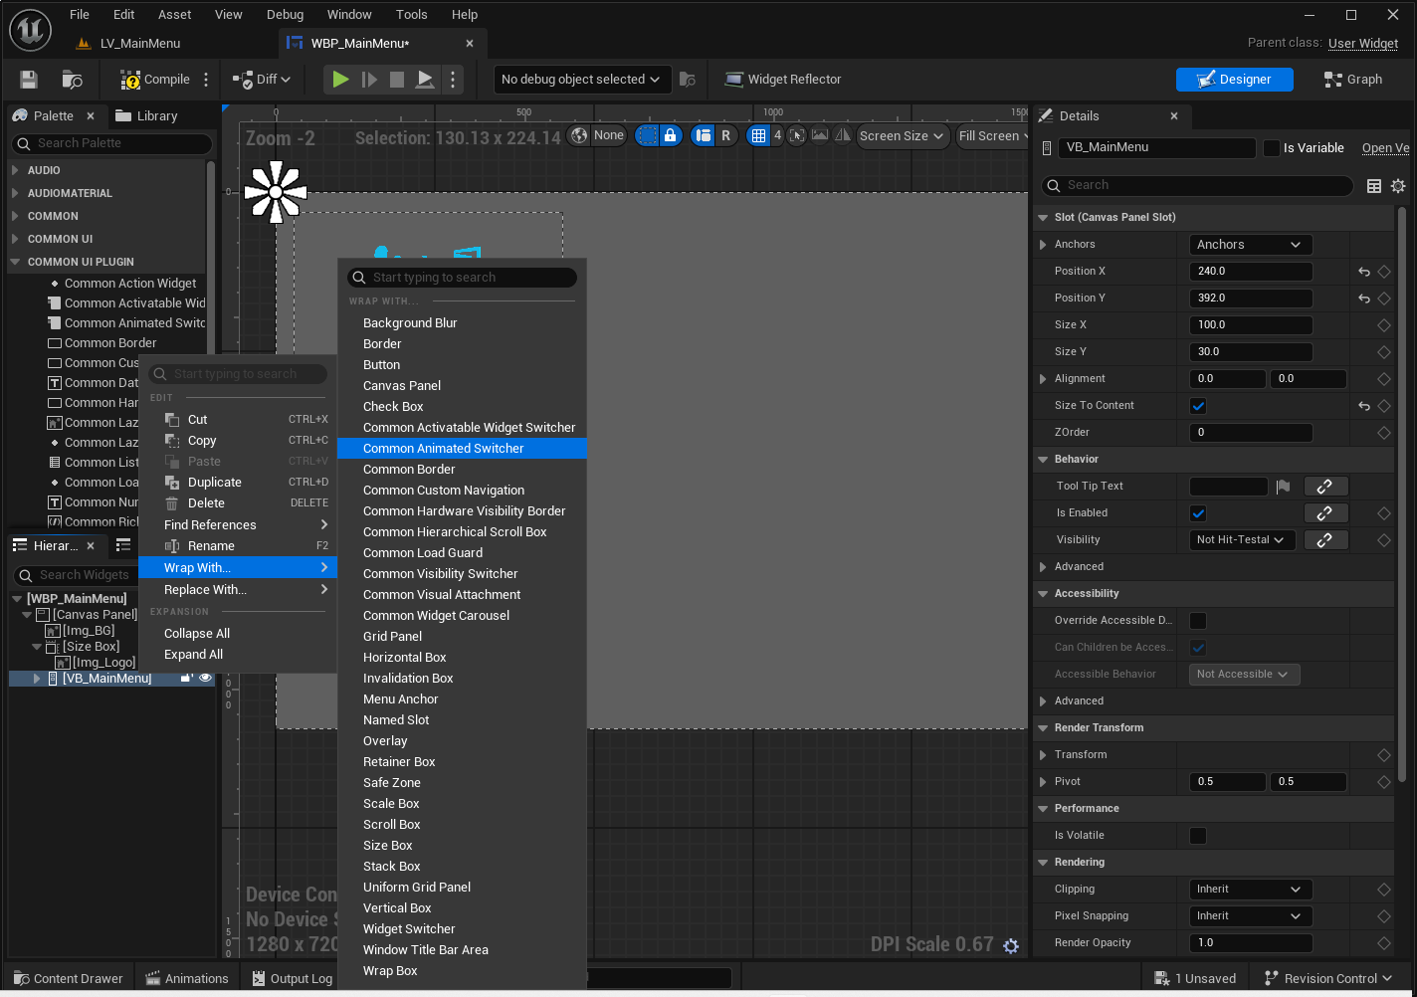Screen dimensions: 1417x997
Task: Toggle layout transform mode icon
Action: pyautogui.click(x=704, y=136)
